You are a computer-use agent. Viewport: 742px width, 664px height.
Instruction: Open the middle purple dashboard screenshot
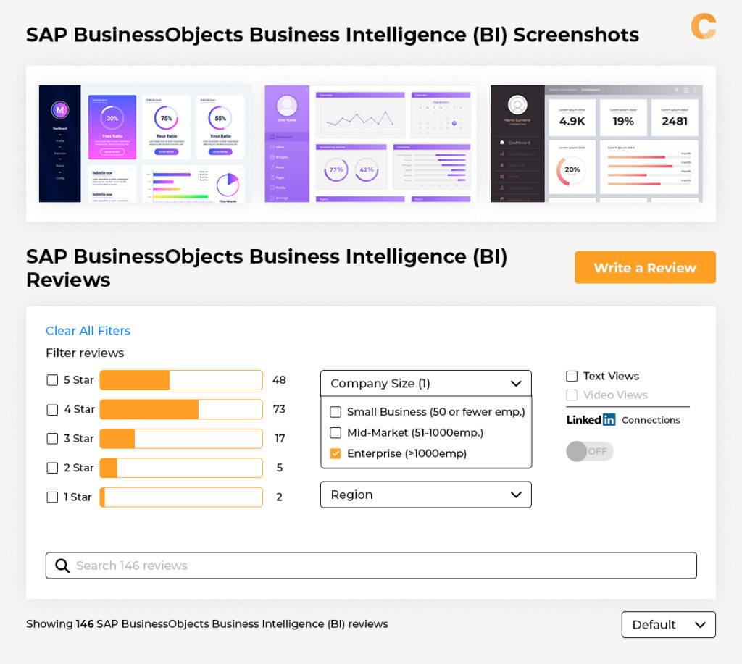click(x=370, y=143)
